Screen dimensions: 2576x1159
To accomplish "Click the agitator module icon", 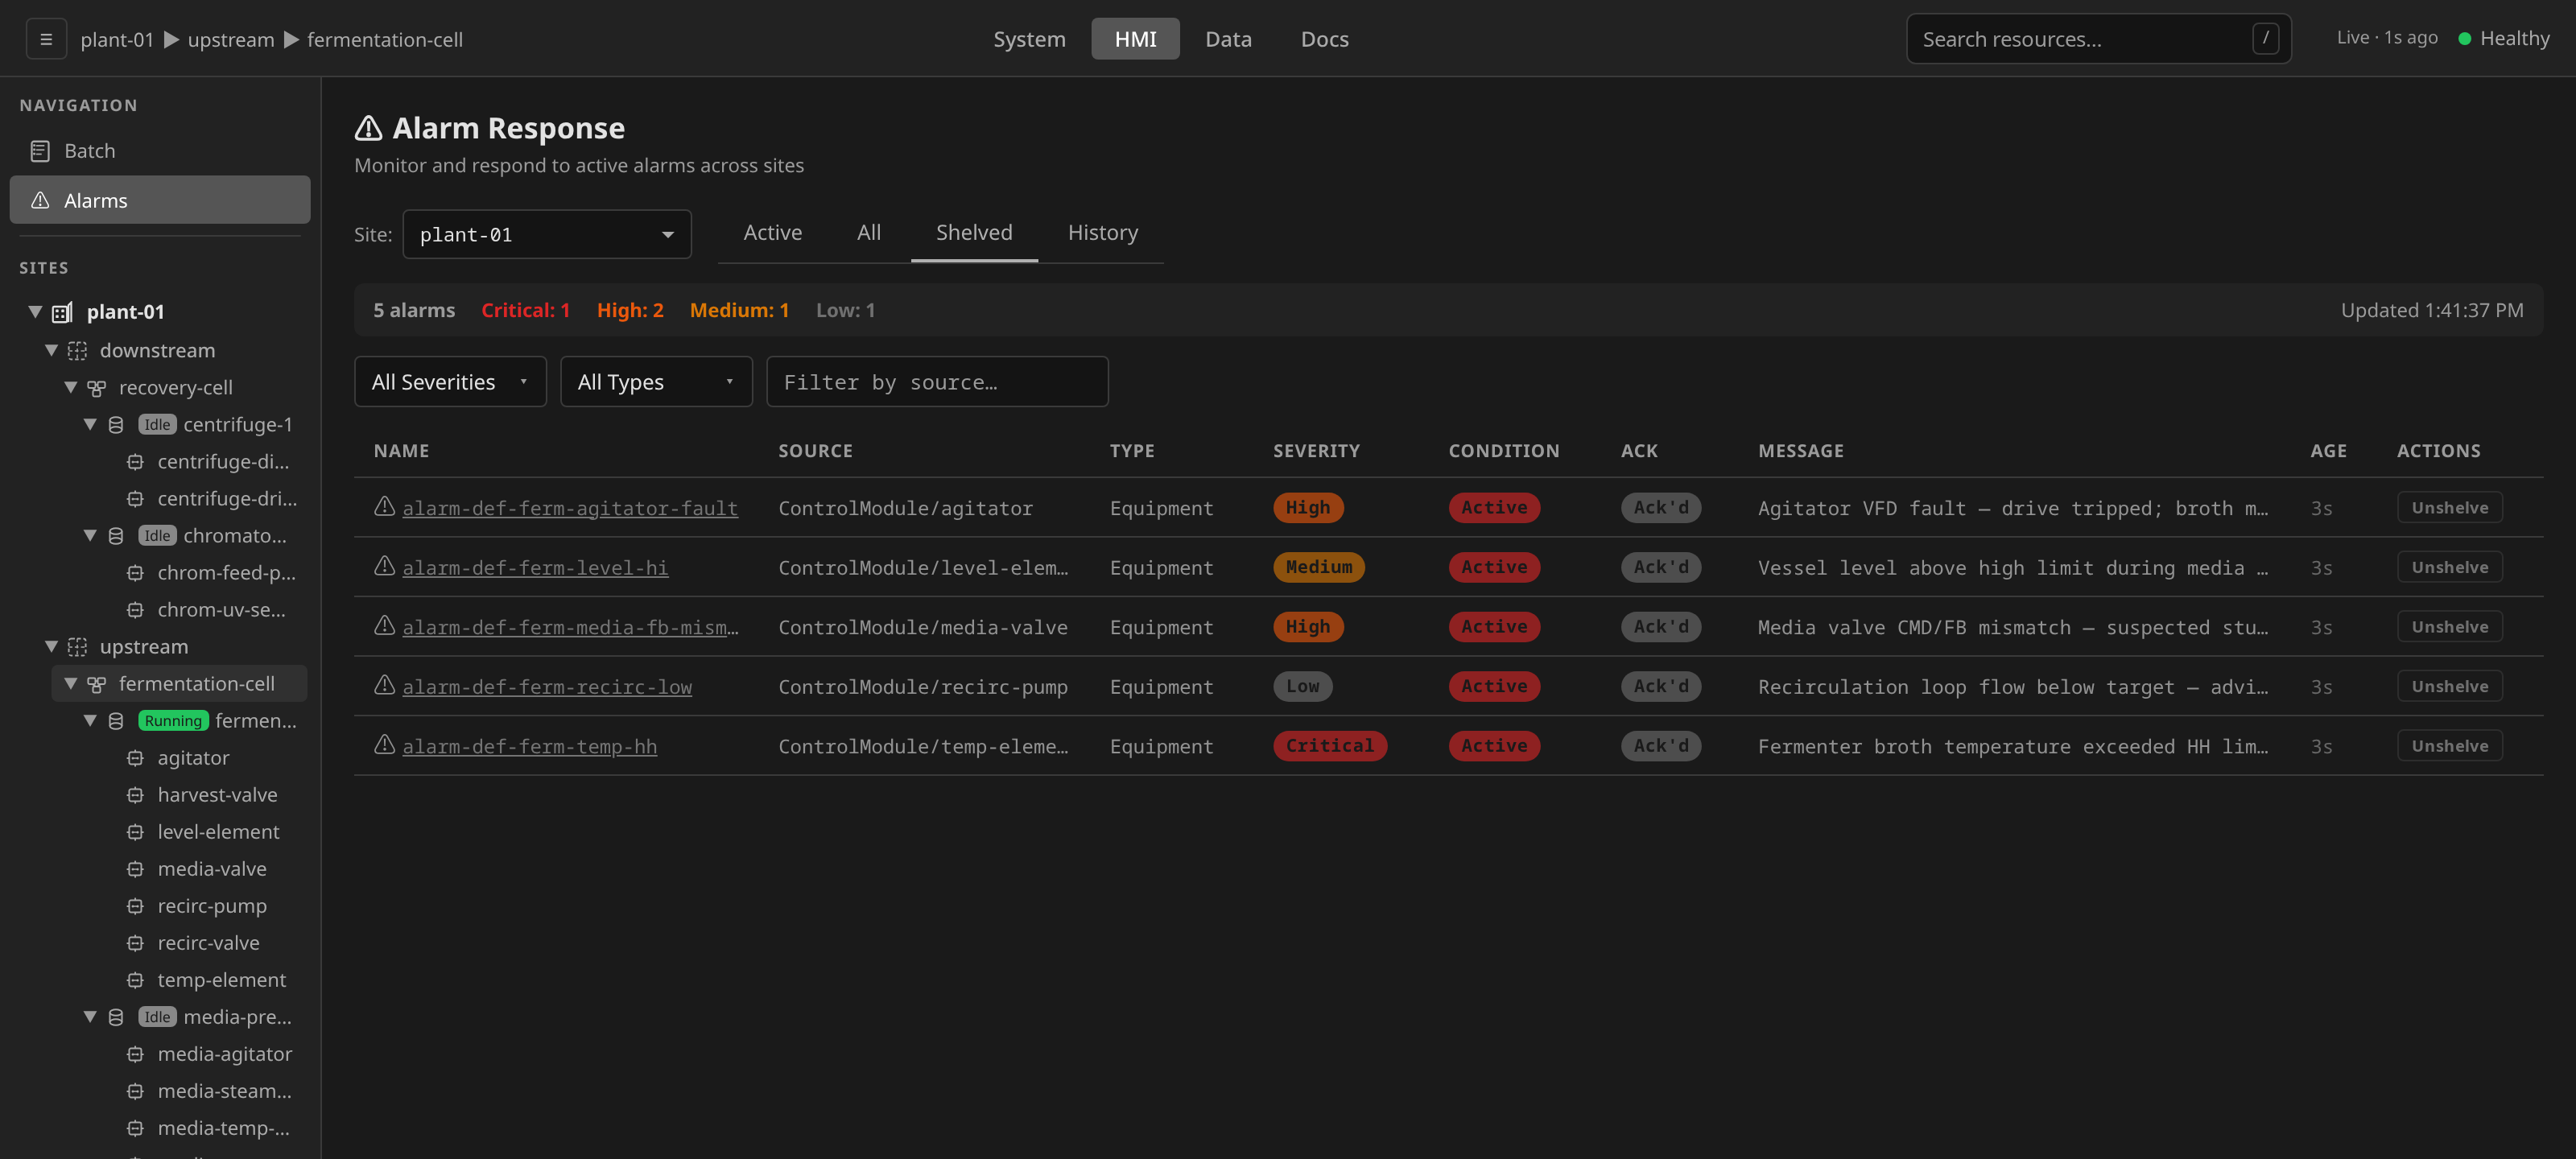I will (135, 758).
